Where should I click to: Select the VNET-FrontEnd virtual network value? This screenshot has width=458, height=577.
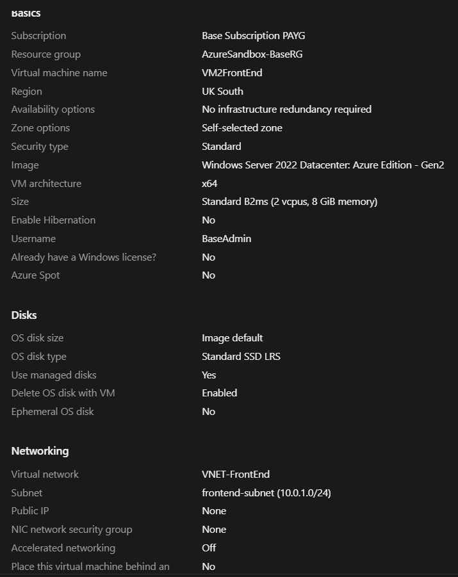pyautogui.click(x=236, y=475)
